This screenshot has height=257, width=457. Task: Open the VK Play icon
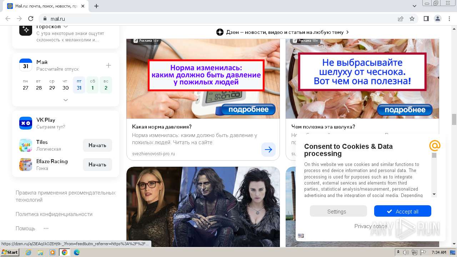tap(26, 123)
